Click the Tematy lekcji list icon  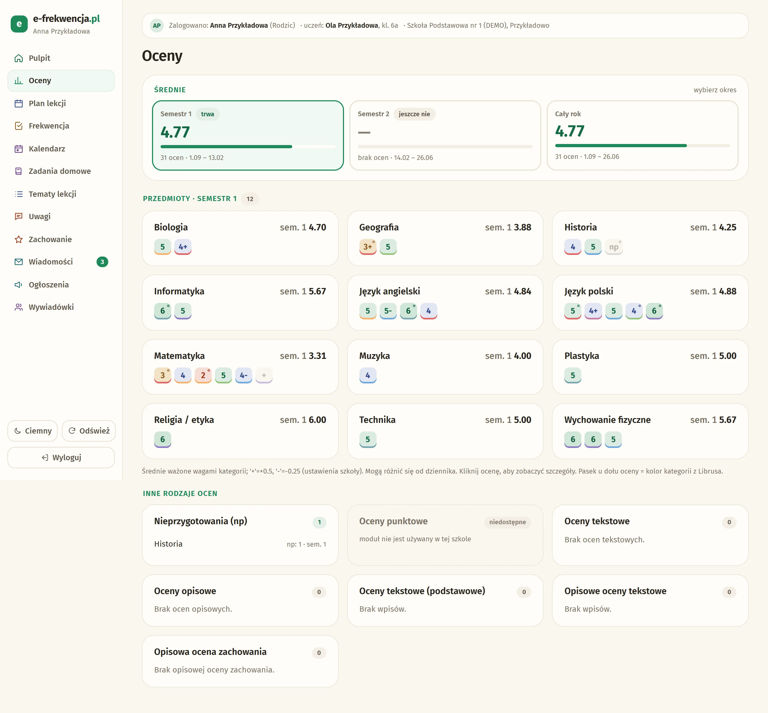(x=18, y=194)
